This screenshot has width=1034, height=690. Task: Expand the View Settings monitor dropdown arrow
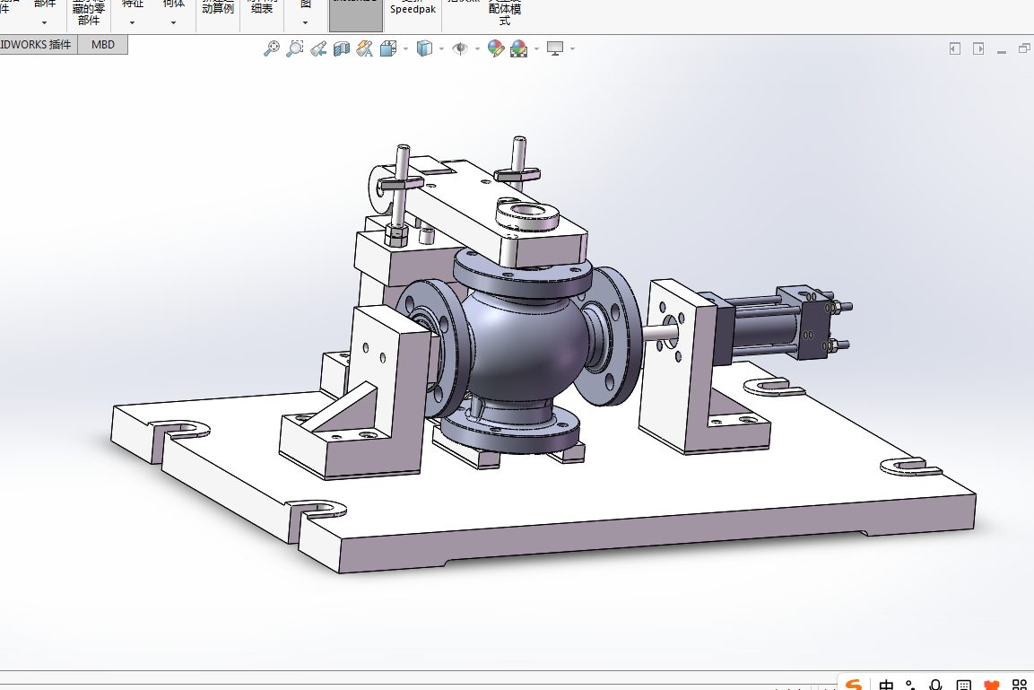click(x=572, y=48)
